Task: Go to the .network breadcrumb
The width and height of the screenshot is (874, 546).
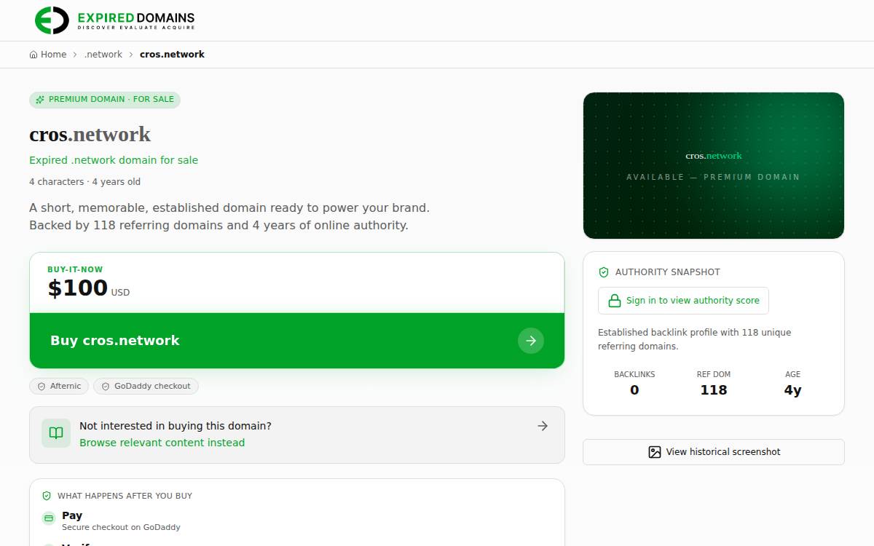Action: pyautogui.click(x=103, y=55)
